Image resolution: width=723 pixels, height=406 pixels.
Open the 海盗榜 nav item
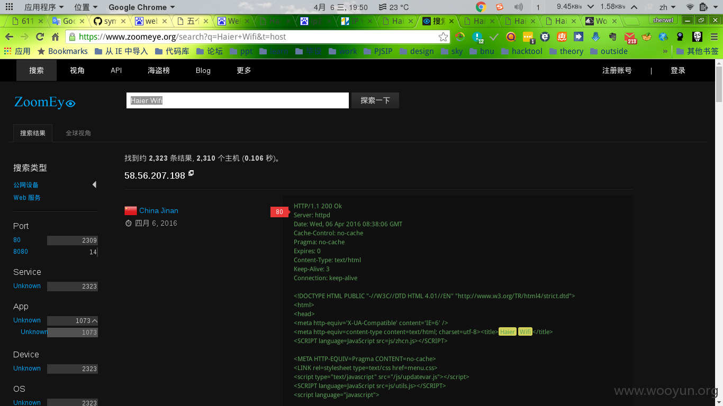[x=159, y=70]
